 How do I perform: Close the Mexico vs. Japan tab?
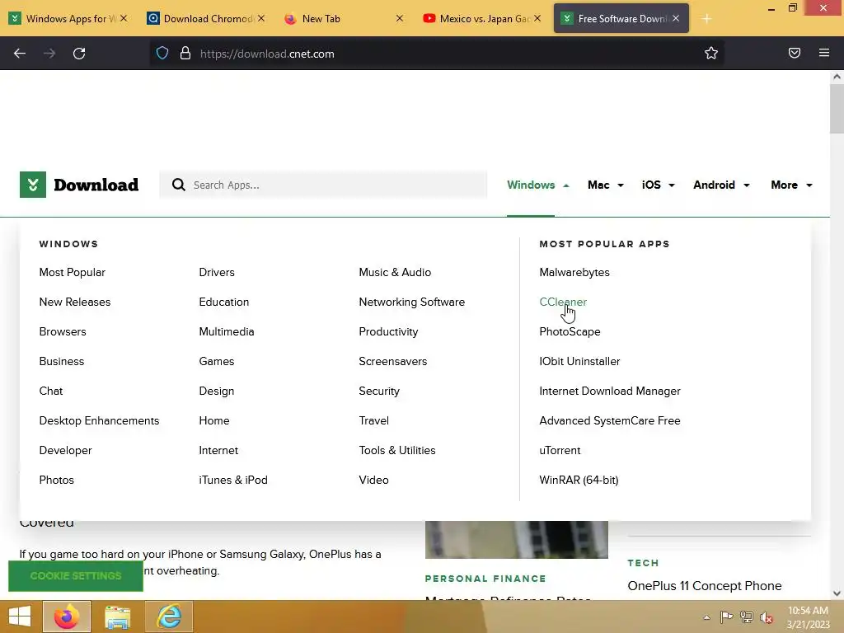[537, 18]
